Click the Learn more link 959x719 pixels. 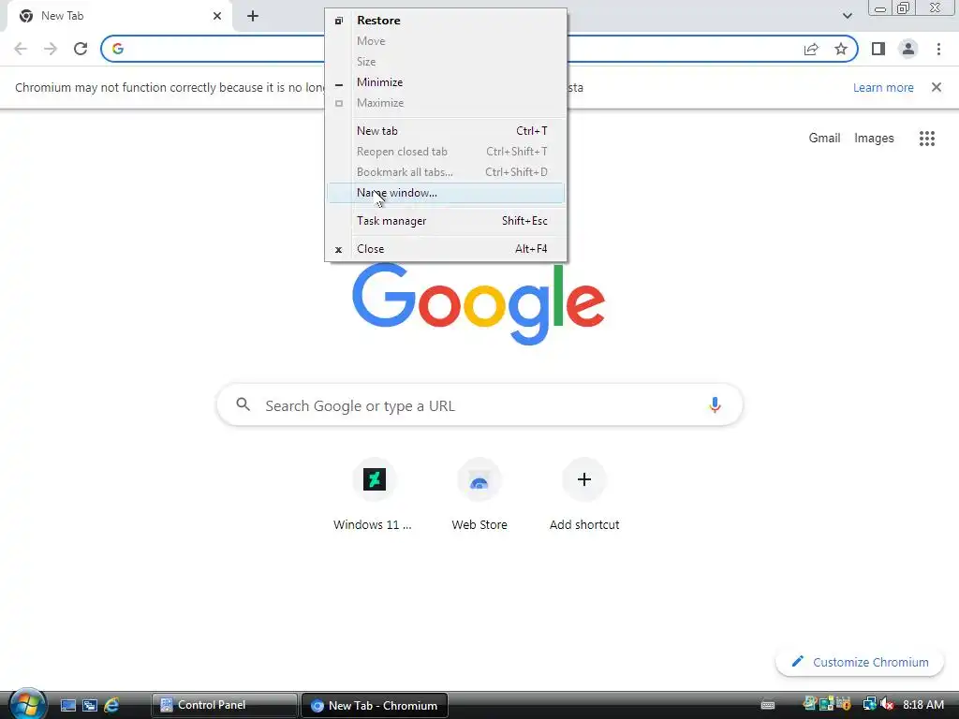[x=883, y=87]
